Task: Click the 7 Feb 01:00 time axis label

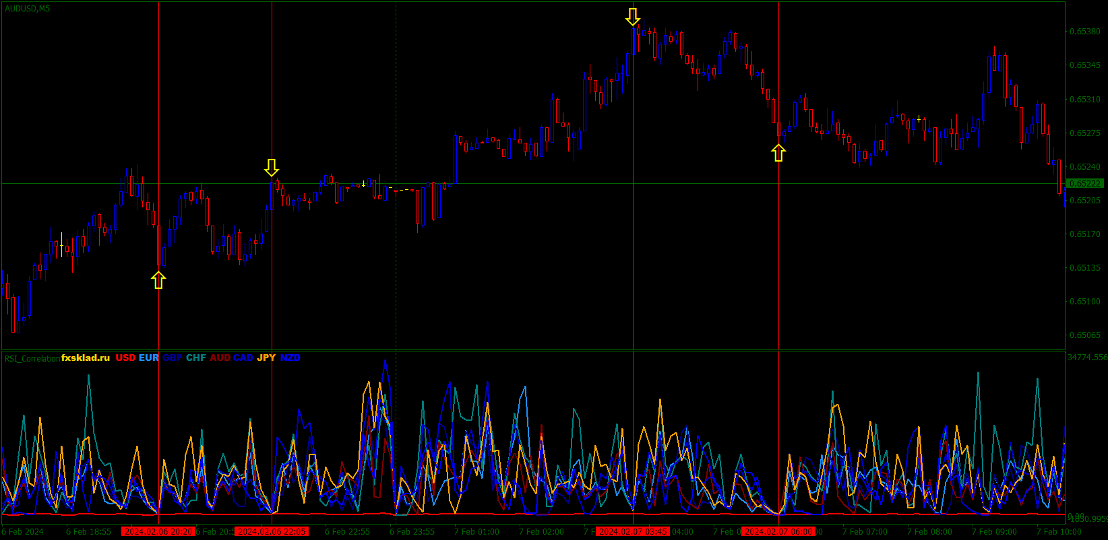Action: tap(477, 532)
